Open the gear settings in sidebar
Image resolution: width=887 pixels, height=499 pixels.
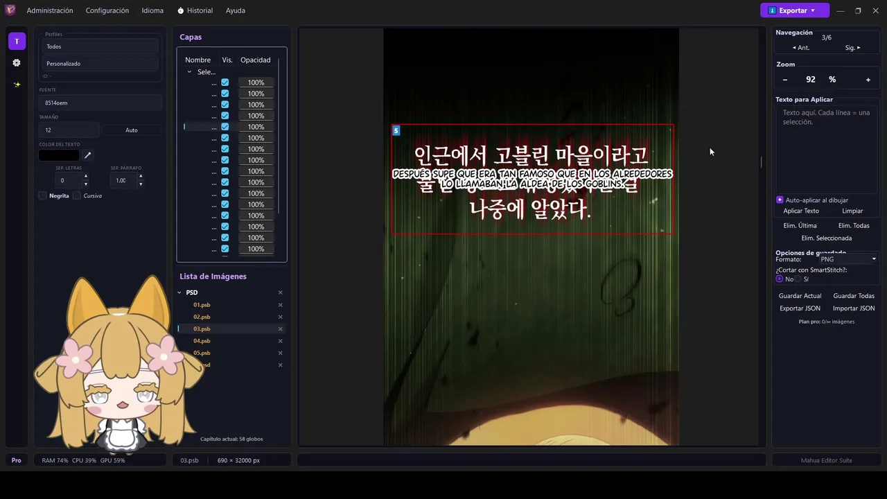tap(17, 62)
